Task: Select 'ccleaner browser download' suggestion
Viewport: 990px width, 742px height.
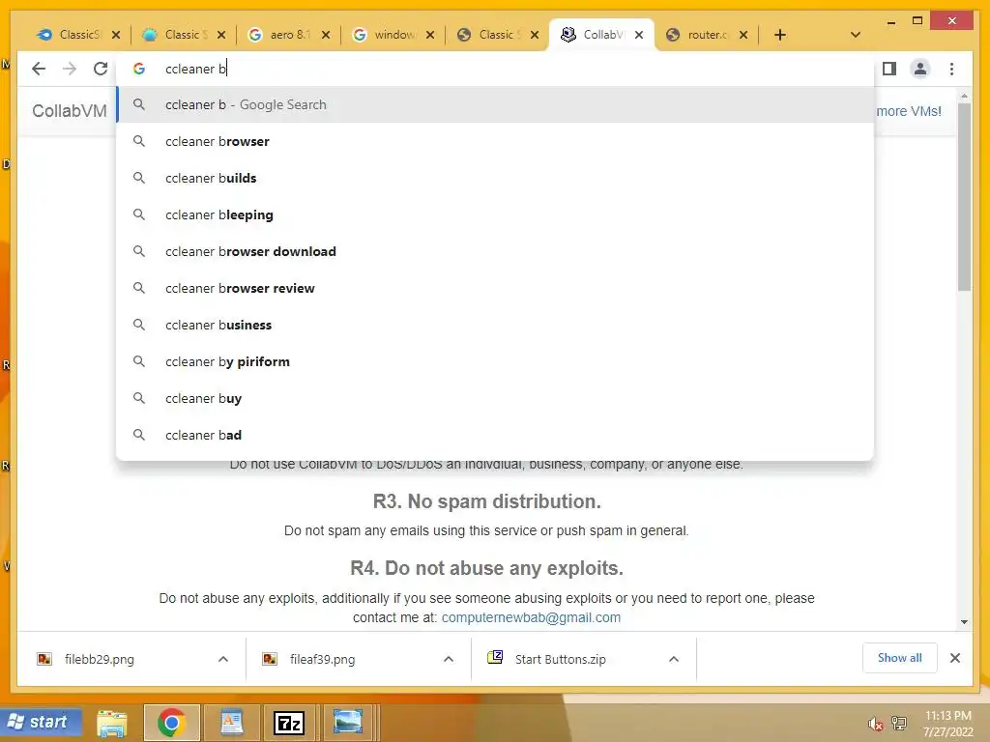Action: tap(495, 251)
